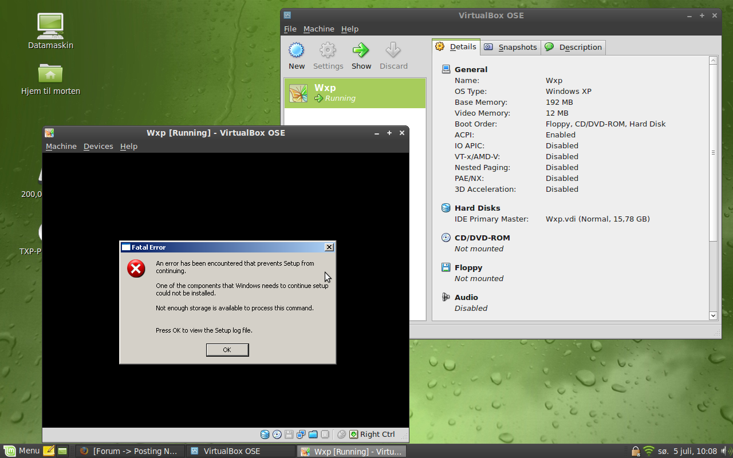Screen dimensions: 733x458
Task: Click the green Show arrow toolbar icon
Action: (361, 50)
